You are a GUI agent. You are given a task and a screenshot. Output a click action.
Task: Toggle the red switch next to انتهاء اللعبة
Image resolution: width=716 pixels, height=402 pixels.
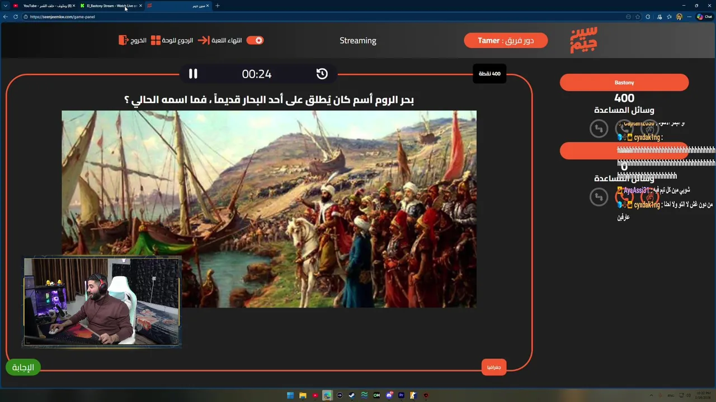click(x=255, y=40)
